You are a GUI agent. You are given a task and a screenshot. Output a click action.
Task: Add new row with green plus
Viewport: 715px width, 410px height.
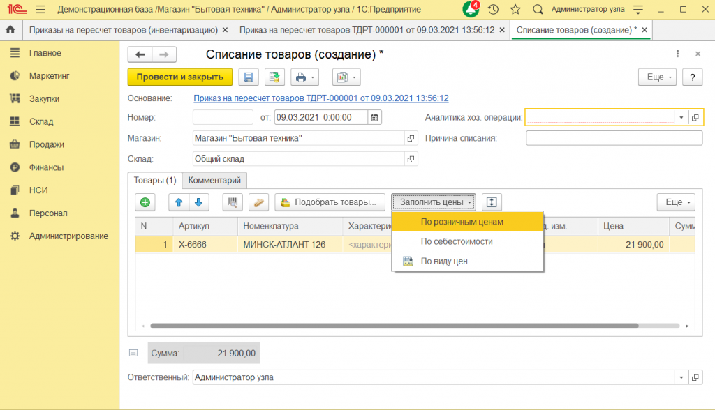[145, 202]
